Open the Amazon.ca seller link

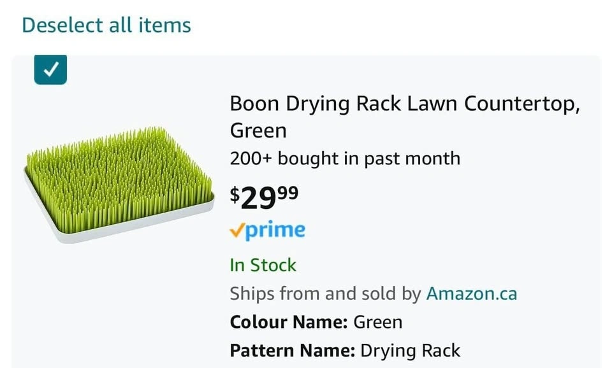tap(472, 294)
